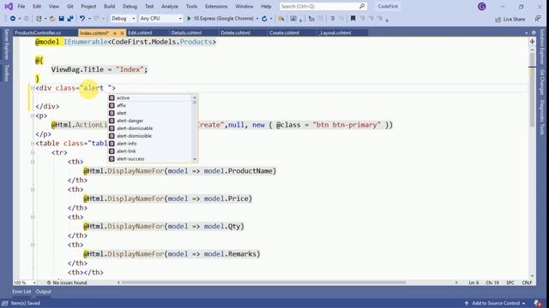Collapse the table element code block
549x308 pixels.
coord(33,143)
